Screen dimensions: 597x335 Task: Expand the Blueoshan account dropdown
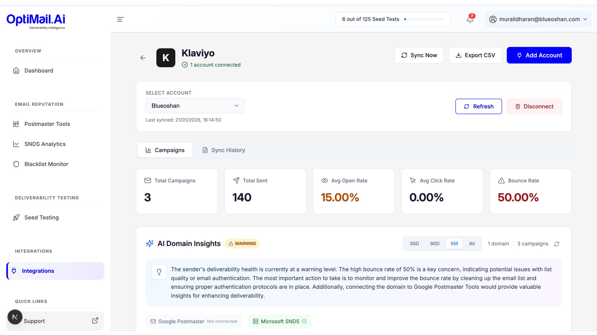(195, 106)
